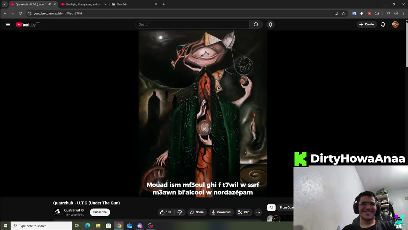Screen dimensions: 408x230
Task: Click the Download button under the video
Action: 221,212
